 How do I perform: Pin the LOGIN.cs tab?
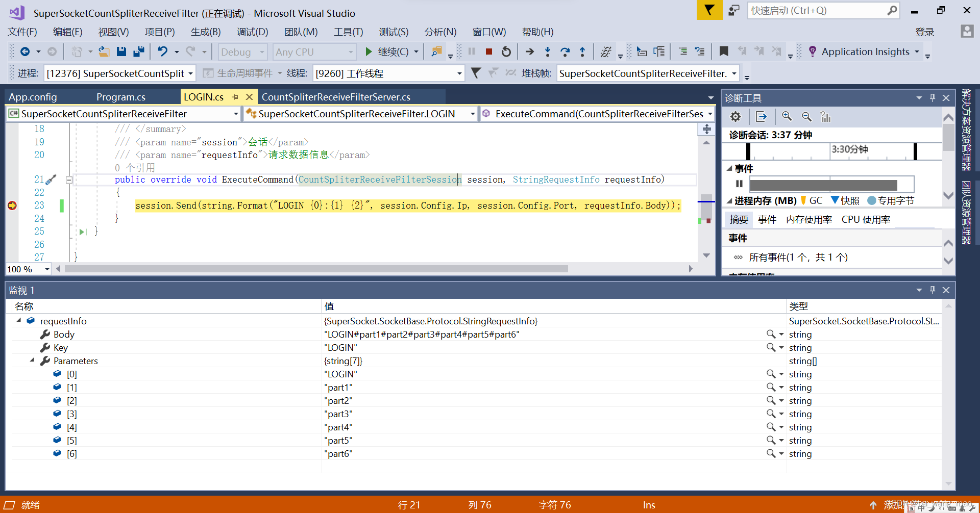point(235,97)
